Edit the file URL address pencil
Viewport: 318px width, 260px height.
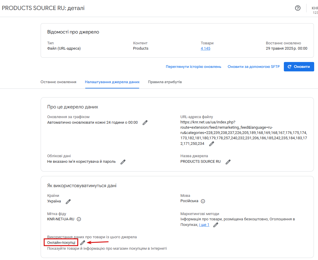pos(211,144)
